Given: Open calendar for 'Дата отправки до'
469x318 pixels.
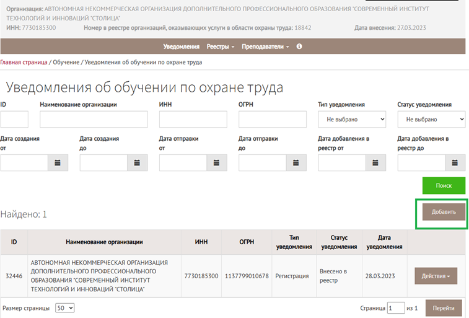Looking at the screenshot, I should click(x=296, y=162).
